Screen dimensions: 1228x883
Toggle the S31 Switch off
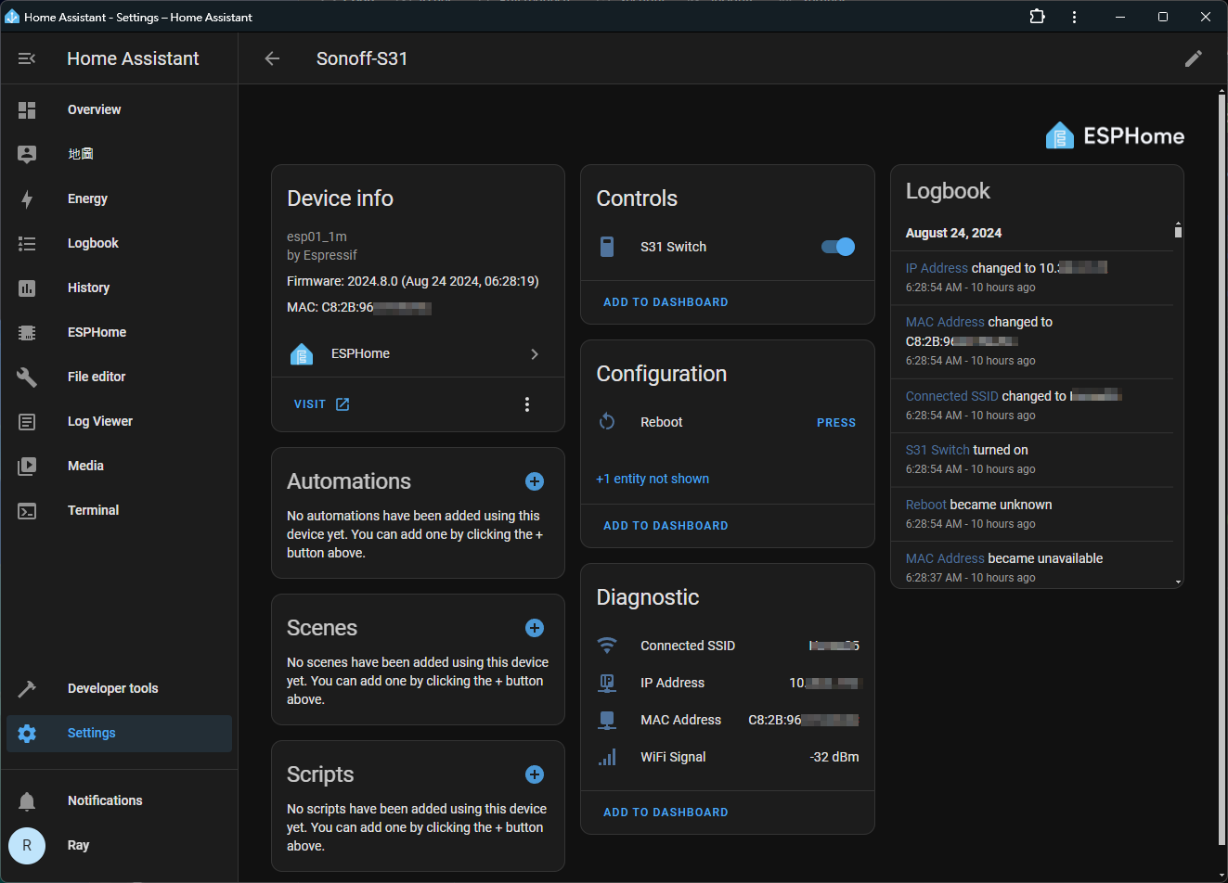point(838,247)
